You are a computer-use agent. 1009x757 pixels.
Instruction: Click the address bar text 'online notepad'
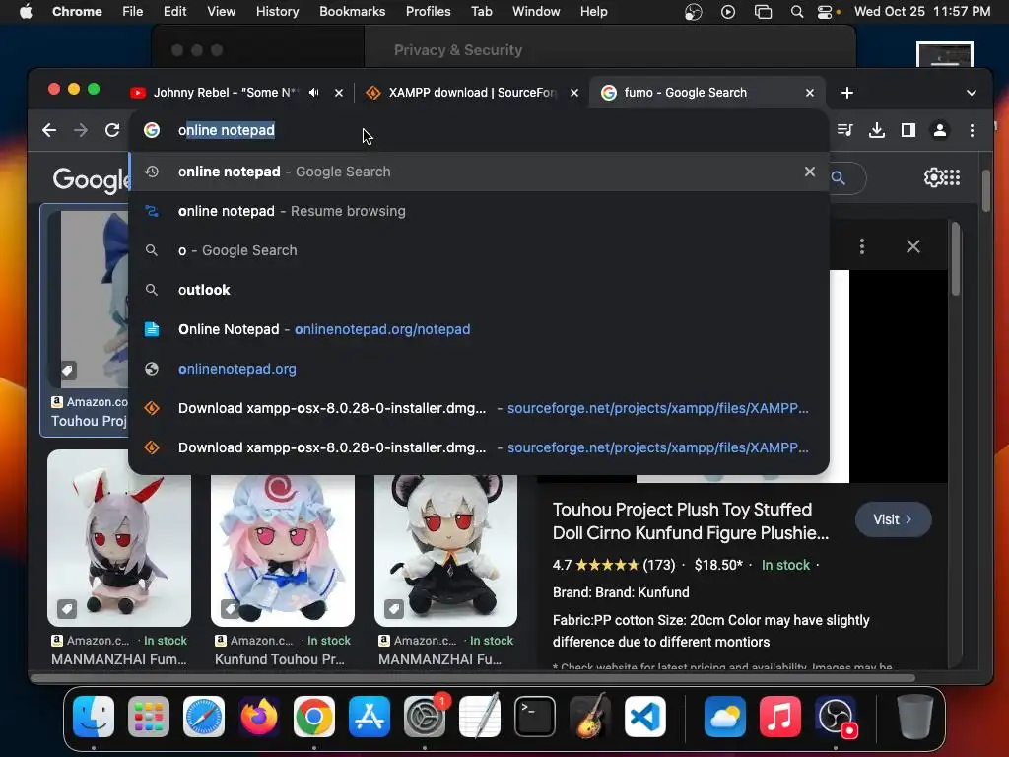227,130
